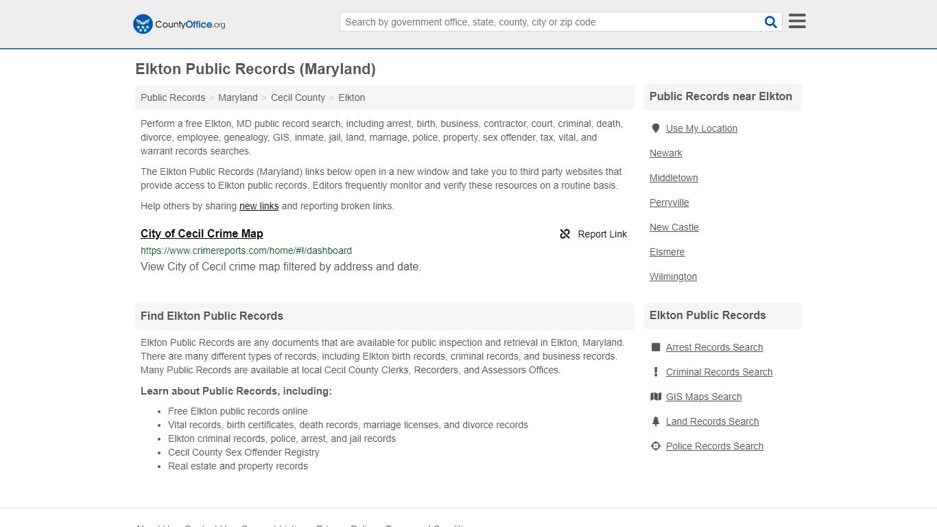Click 'Cecil County Sex Offender Registry' bullet

(x=244, y=452)
